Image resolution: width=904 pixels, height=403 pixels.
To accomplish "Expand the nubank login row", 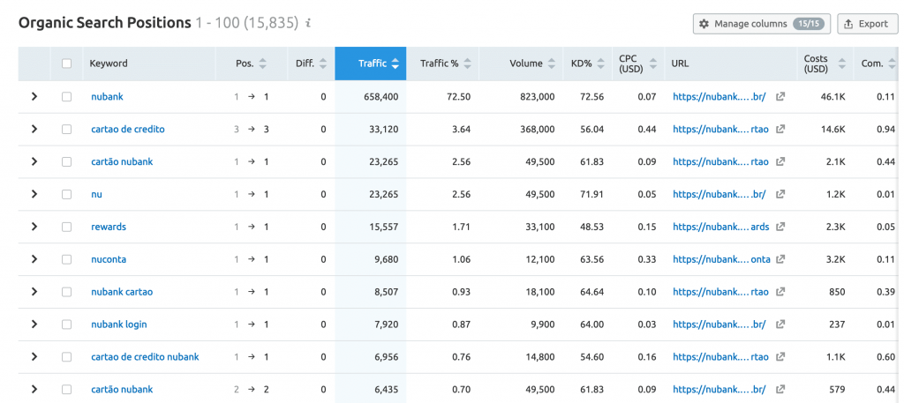I will [x=34, y=325].
